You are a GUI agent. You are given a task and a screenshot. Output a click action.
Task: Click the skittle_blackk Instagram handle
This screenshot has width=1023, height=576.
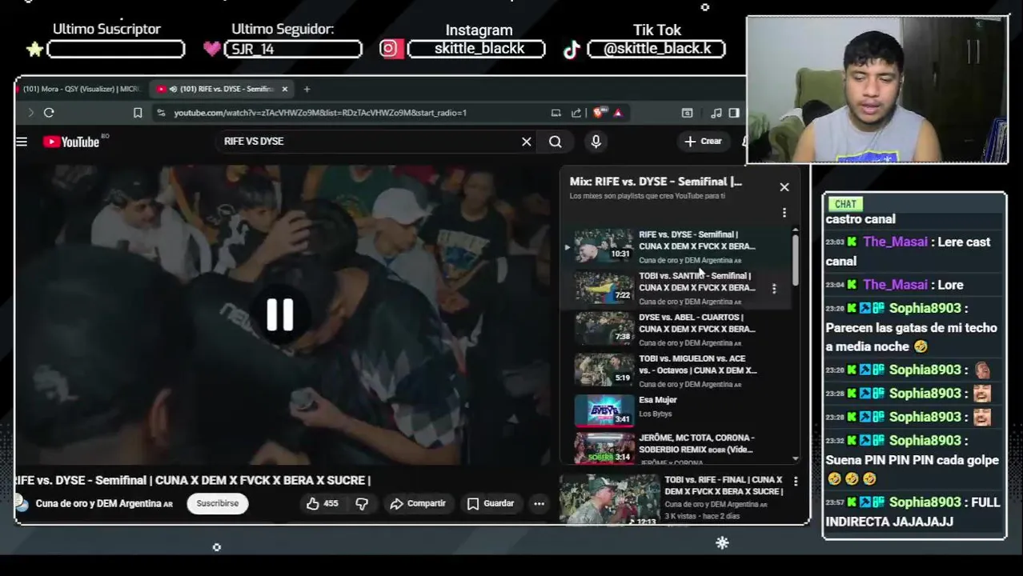(x=479, y=49)
